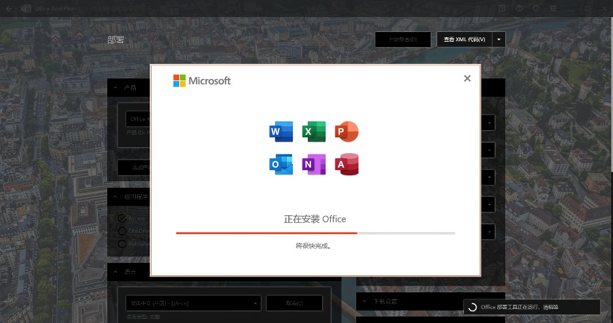This screenshot has width=613, height=323.
Task: Click the Word app icon
Action: [281, 131]
